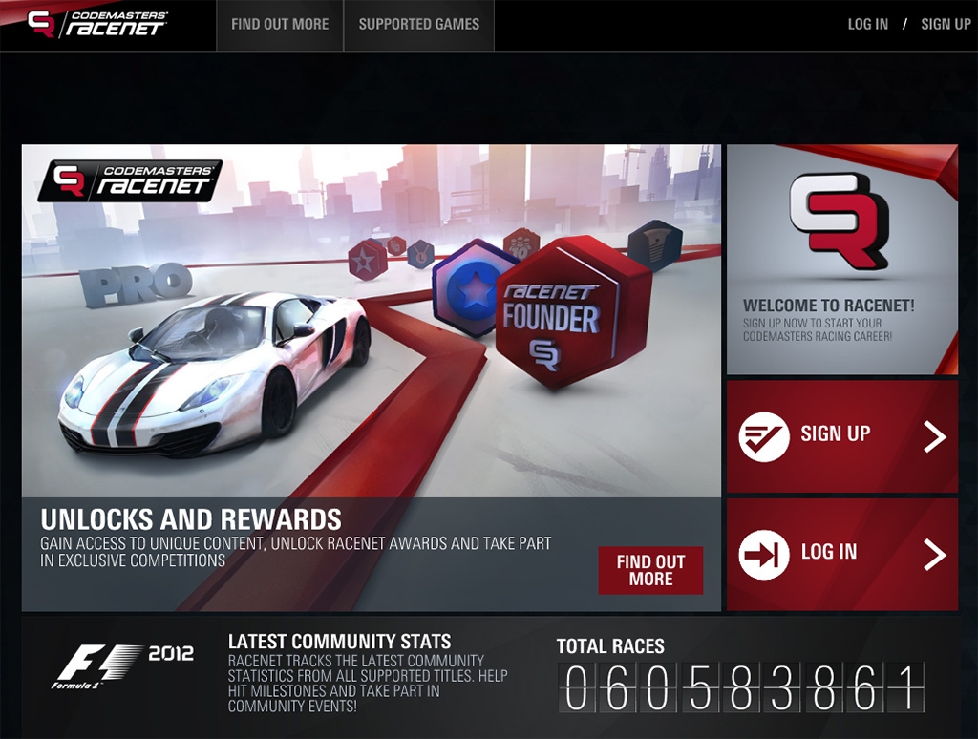
Task: Click the Sign Up checkmark form icon
Action: click(x=764, y=436)
